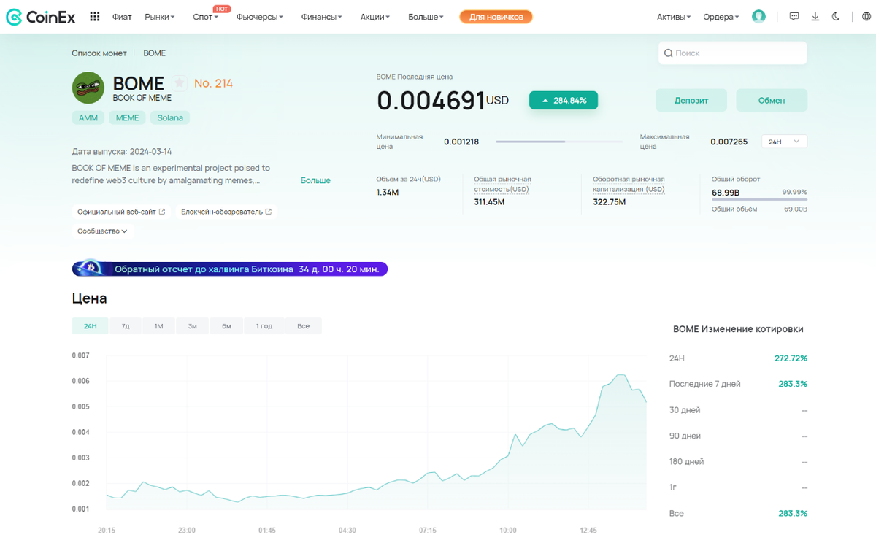Open Блокчейн-обозреватель link
This screenshot has height=559, width=876.
226,212
